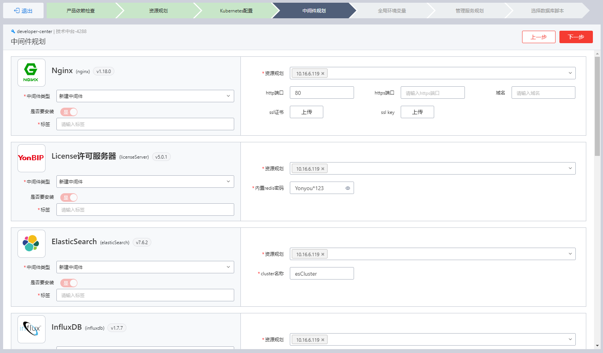Viewport: 603px width, 353px height.
Task: Click the ElasticSearch 标签 input field
Action: pos(145,295)
